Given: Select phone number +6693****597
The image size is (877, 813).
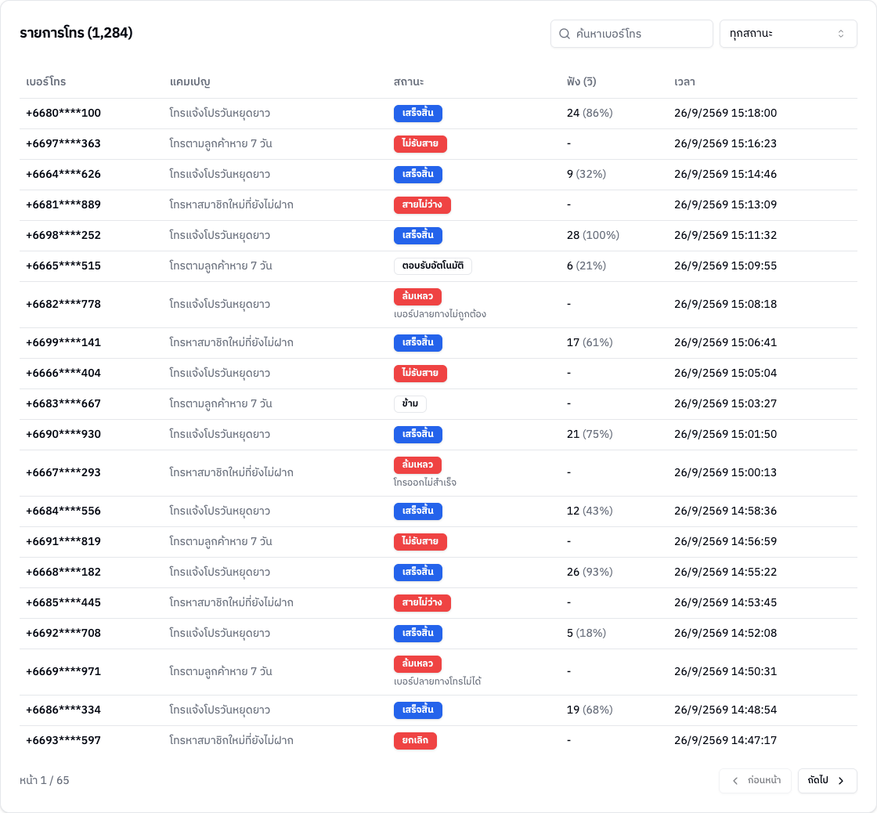Looking at the screenshot, I should point(63,741).
